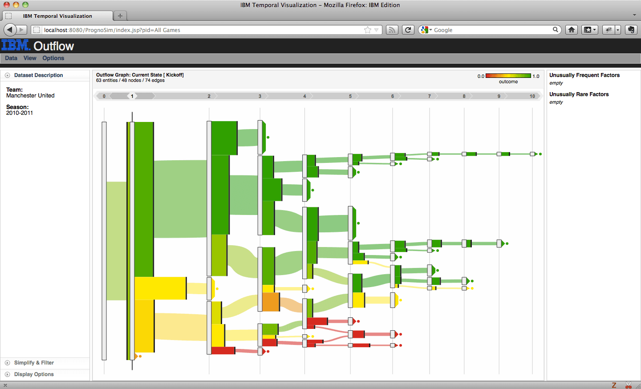
Task: Expand the Simplify & Filter panel
Action: 34,363
